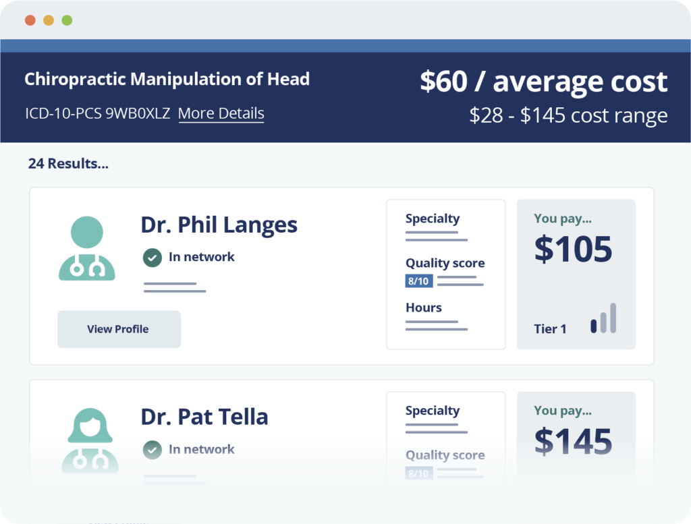Click Dr. Phil Langes's avatar icon
This screenshot has height=524, width=691.
(x=86, y=245)
